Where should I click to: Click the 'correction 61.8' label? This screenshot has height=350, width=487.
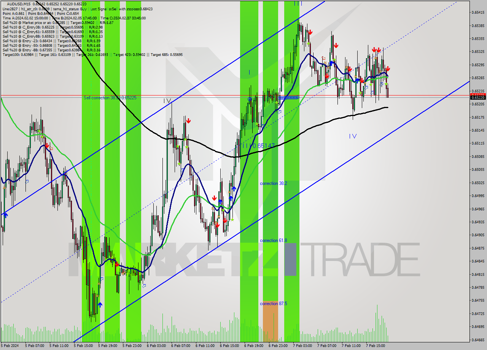coord(273,240)
